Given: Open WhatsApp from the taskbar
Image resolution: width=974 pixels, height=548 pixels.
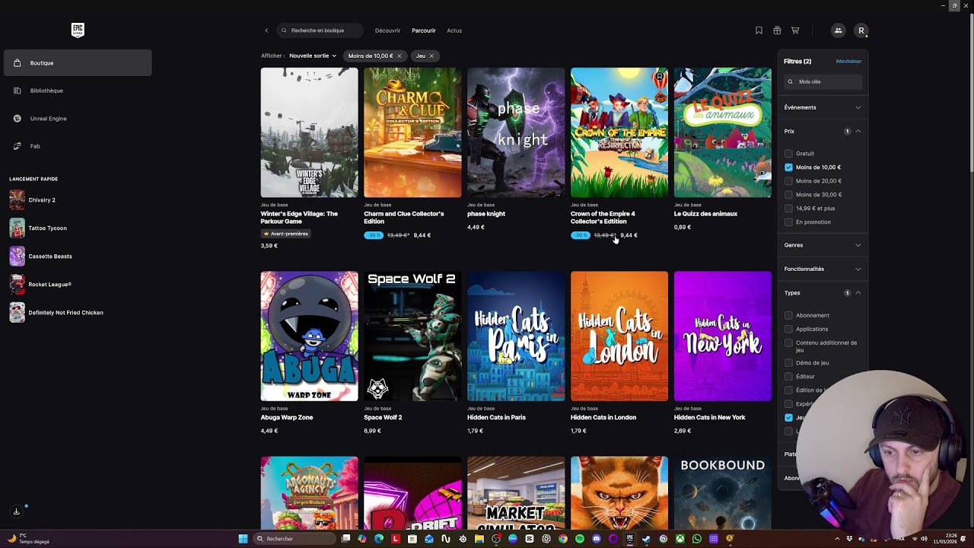Looking at the screenshot, I should point(697,539).
